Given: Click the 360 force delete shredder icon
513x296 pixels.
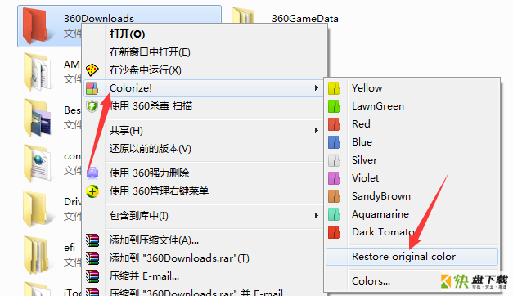Looking at the screenshot, I should (92, 173).
